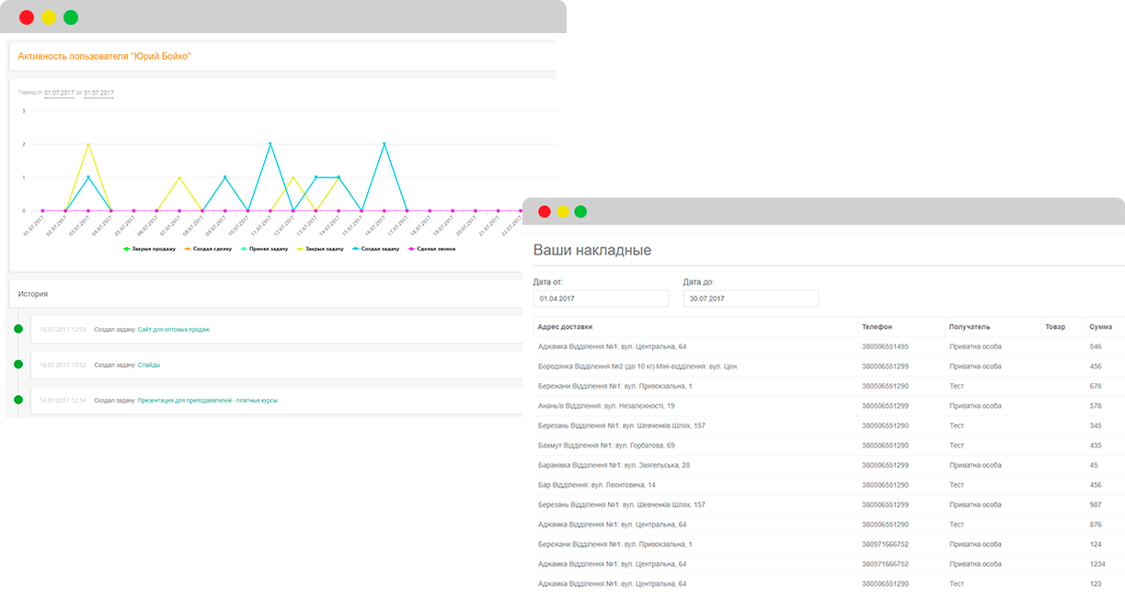The image size is (1125, 600).
Task: Open period start date 01.07.2017 picker
Action: pos(59,93)
